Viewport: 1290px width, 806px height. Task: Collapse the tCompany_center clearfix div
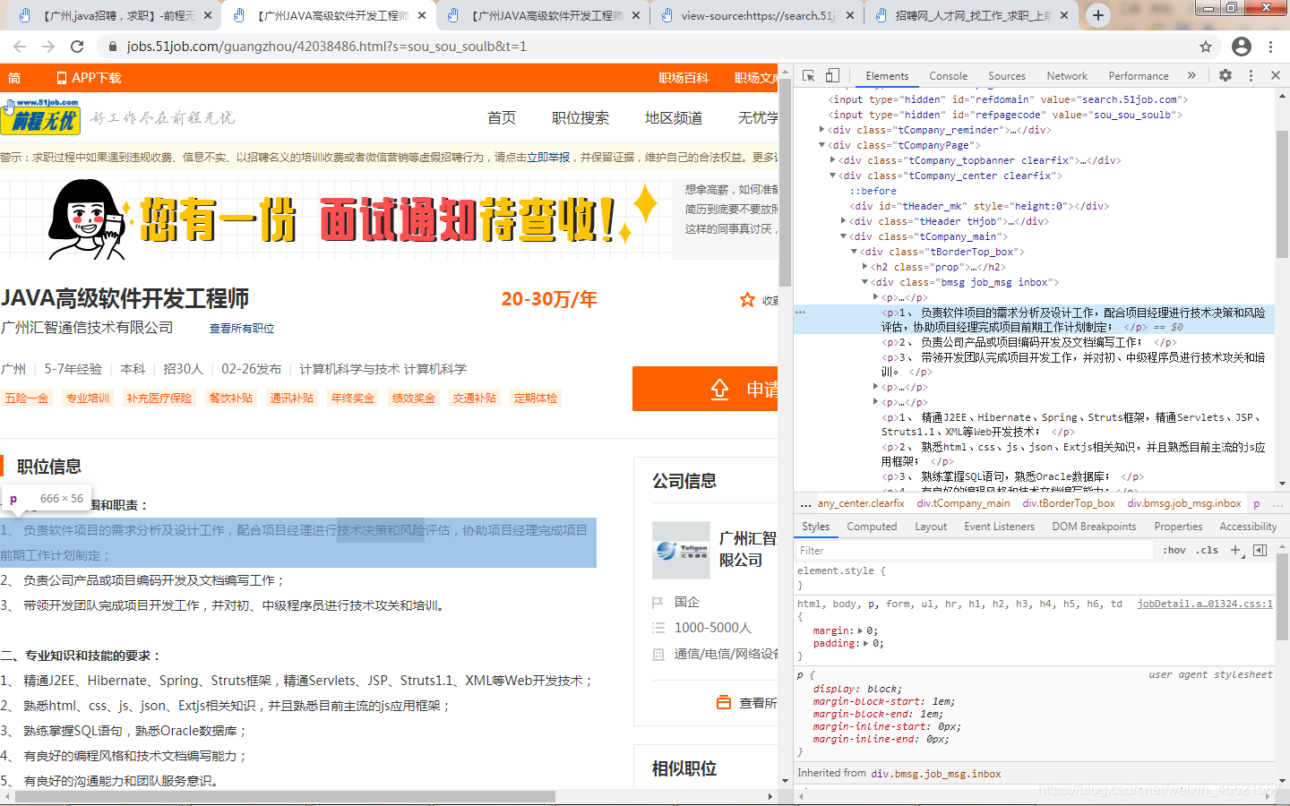[x=832, y=176]
